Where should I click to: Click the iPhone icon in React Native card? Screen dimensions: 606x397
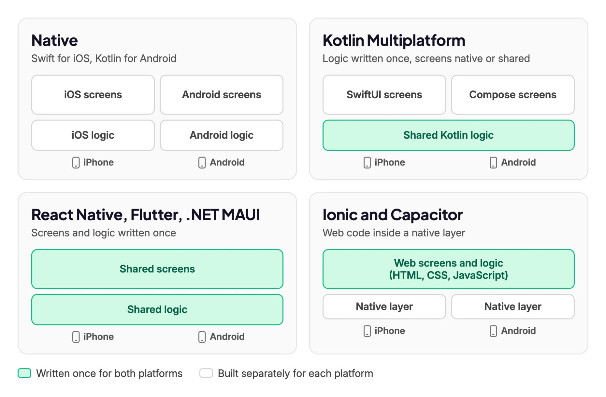(x=76, y=337)
